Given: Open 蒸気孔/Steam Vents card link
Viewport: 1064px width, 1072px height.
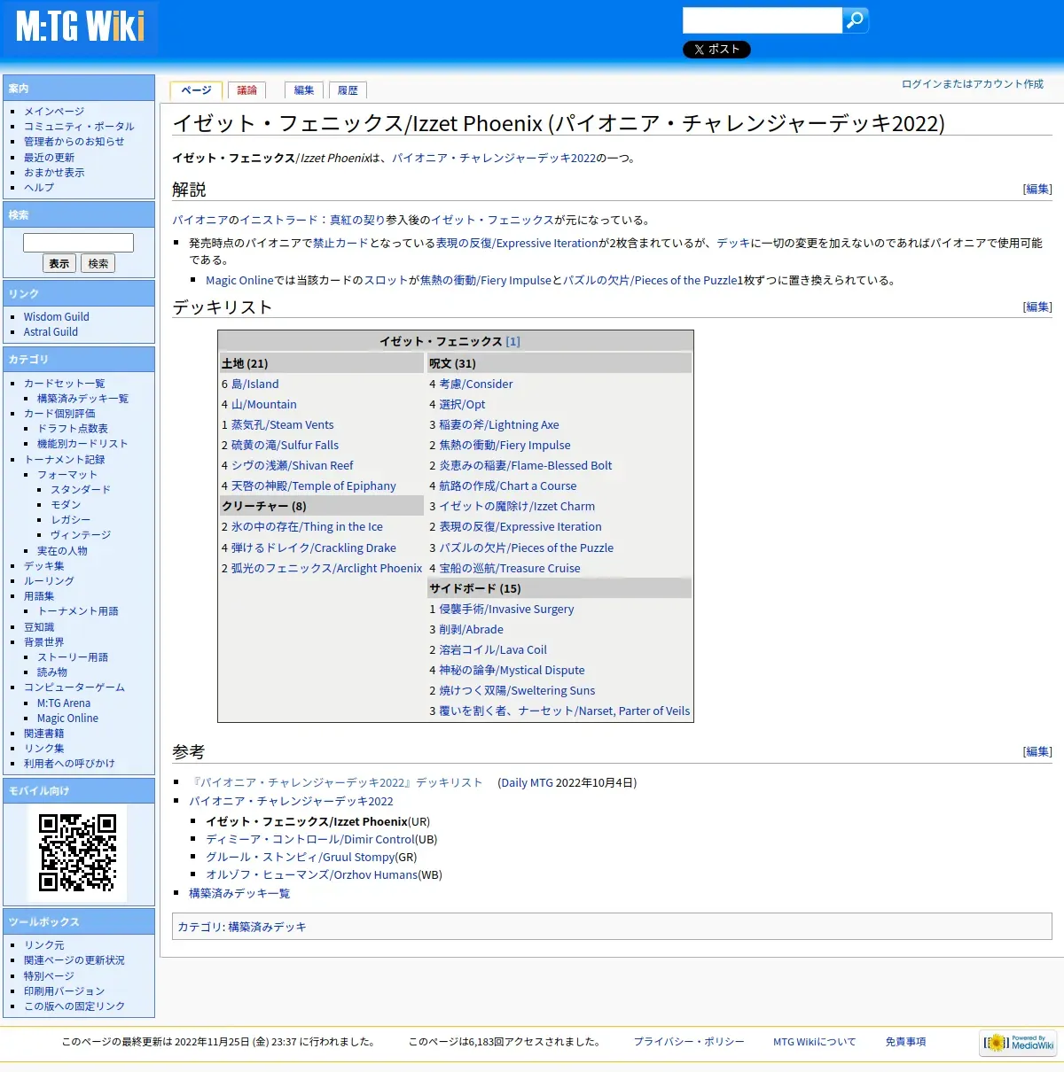Looking at the screenshot, I should click(x=283, y=425).
